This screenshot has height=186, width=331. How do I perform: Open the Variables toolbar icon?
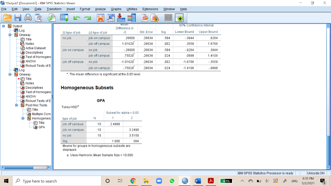point(132,18)
